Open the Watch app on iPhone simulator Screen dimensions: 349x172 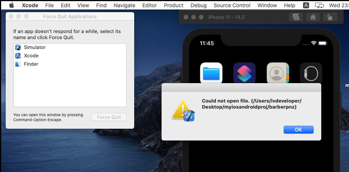pyautogui.click(x=311, y=73)
